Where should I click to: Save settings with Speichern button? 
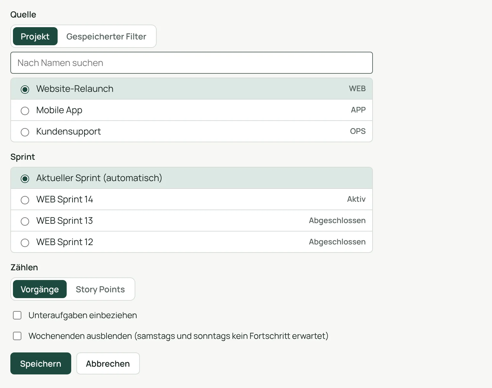coord(41,363)
